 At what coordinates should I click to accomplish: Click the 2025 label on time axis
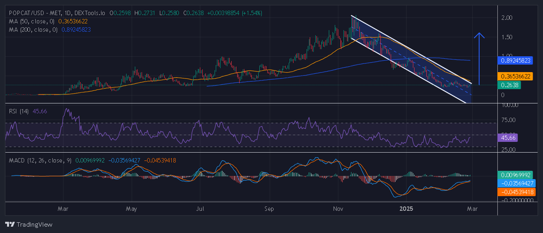(x=406, y=208)
